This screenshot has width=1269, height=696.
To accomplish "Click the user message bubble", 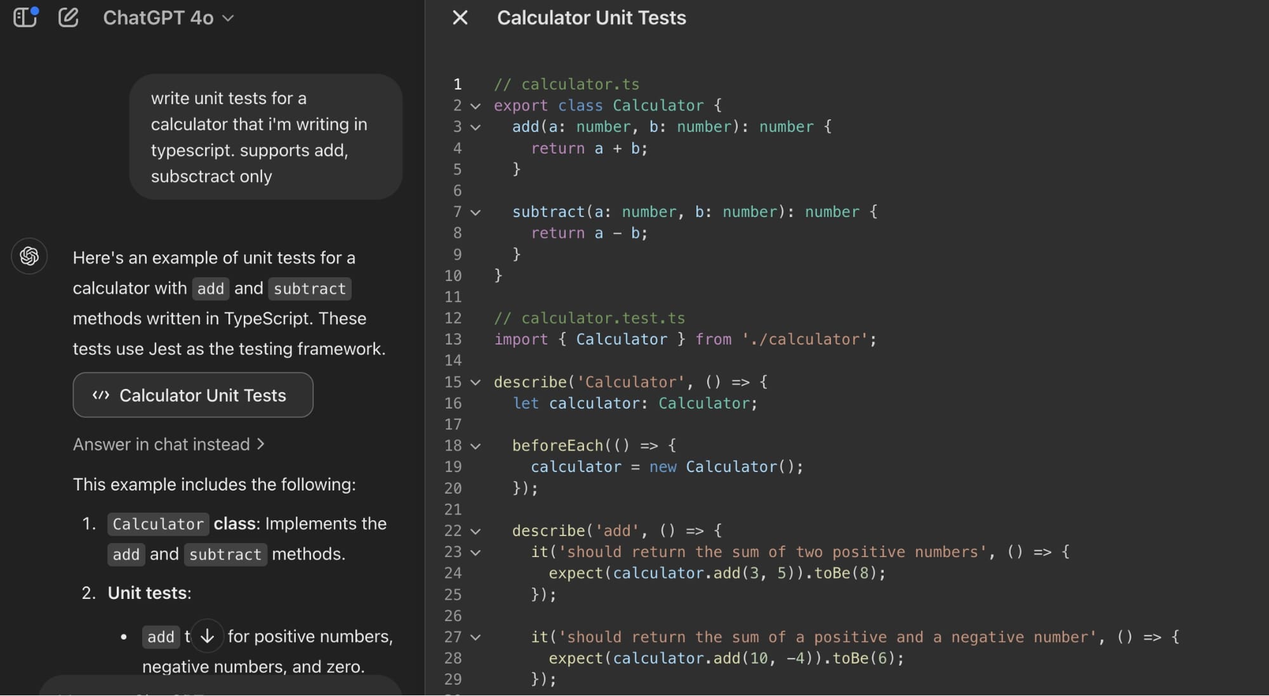I will (x=265, y=137).
